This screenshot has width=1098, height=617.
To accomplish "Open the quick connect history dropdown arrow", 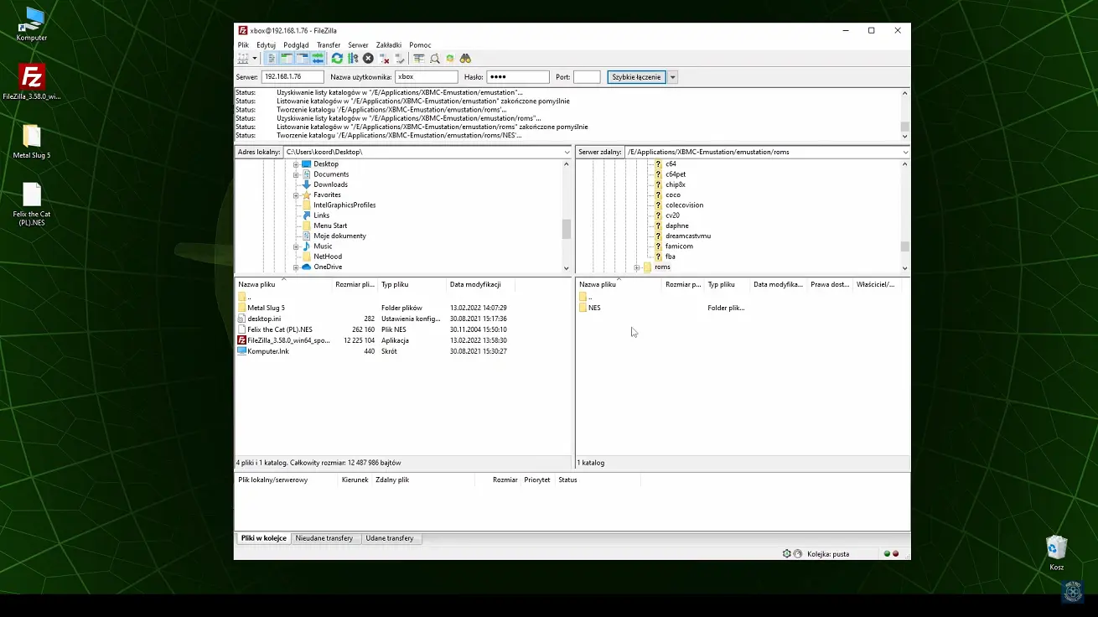I will tap(672, 77).
